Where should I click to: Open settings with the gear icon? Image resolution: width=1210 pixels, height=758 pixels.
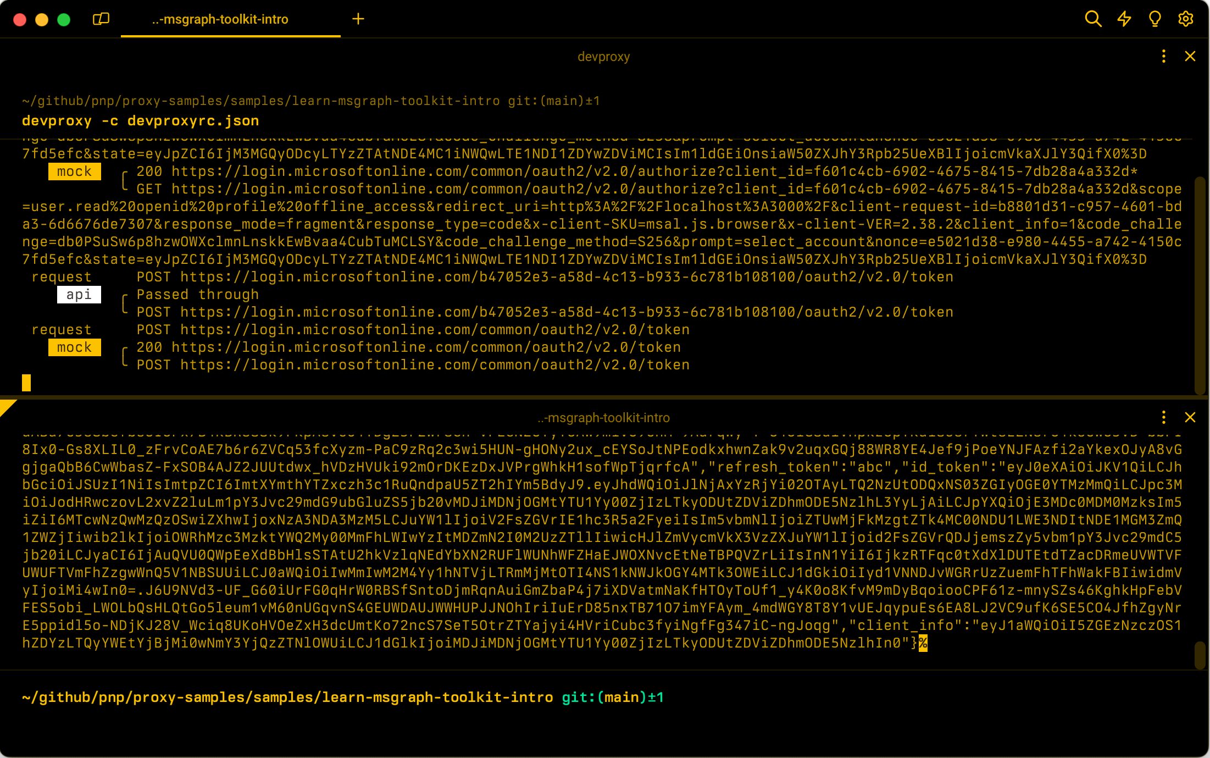click(x=1185, y=19)
